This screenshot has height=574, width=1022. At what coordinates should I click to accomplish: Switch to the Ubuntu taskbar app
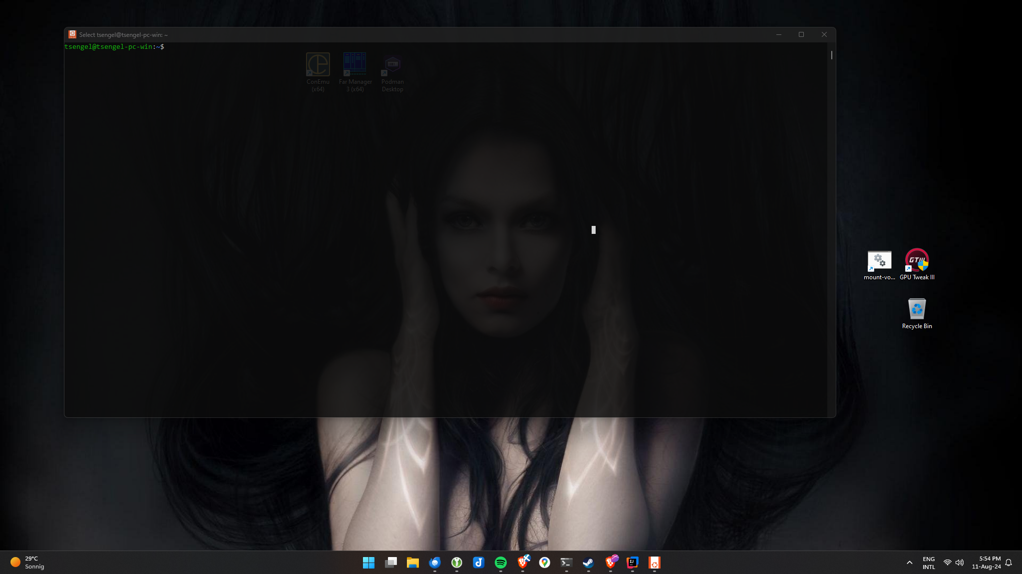[x=654, y=563]
